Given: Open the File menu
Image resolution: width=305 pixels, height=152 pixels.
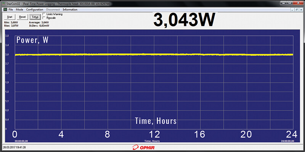Looking at the screenshot, I should (x=11, y=10).
